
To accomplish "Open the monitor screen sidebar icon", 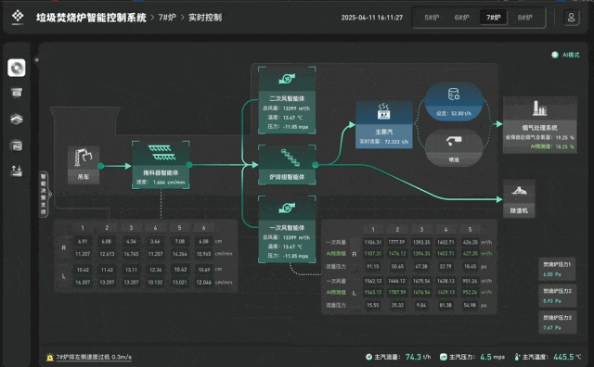I will tap(17, 93).
